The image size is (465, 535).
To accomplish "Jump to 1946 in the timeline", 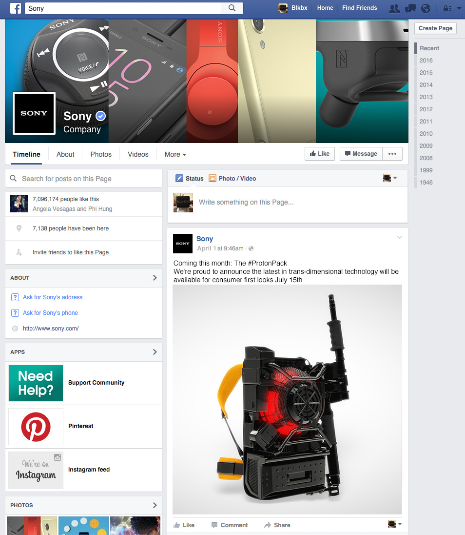I will tap(426, 183).
